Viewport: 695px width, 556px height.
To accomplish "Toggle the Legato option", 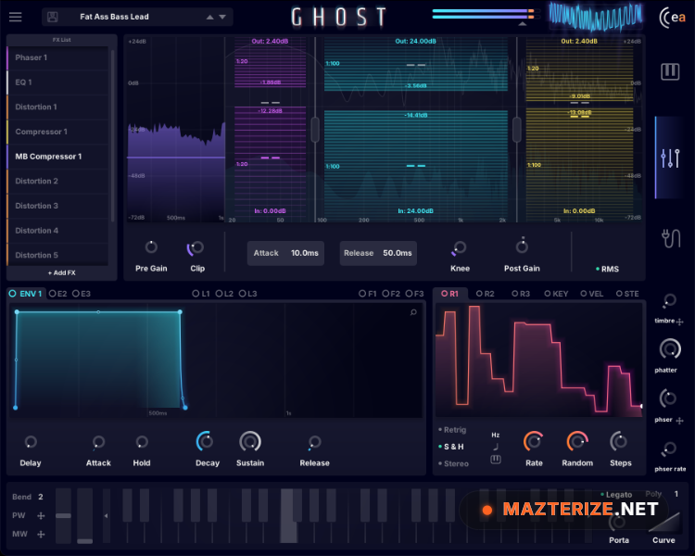I will point(616,494).
